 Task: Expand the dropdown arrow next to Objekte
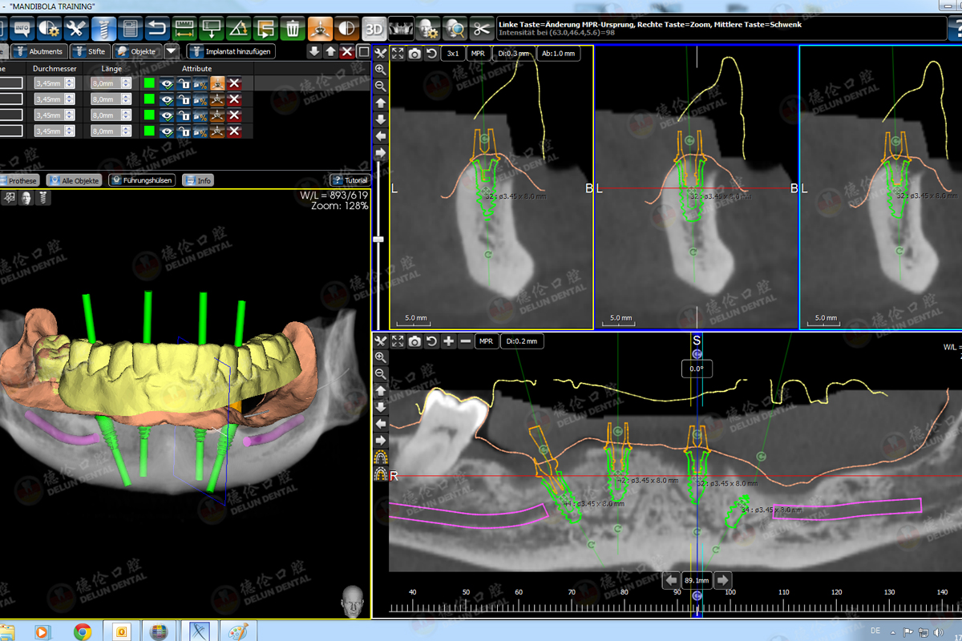tap(172, 51)
